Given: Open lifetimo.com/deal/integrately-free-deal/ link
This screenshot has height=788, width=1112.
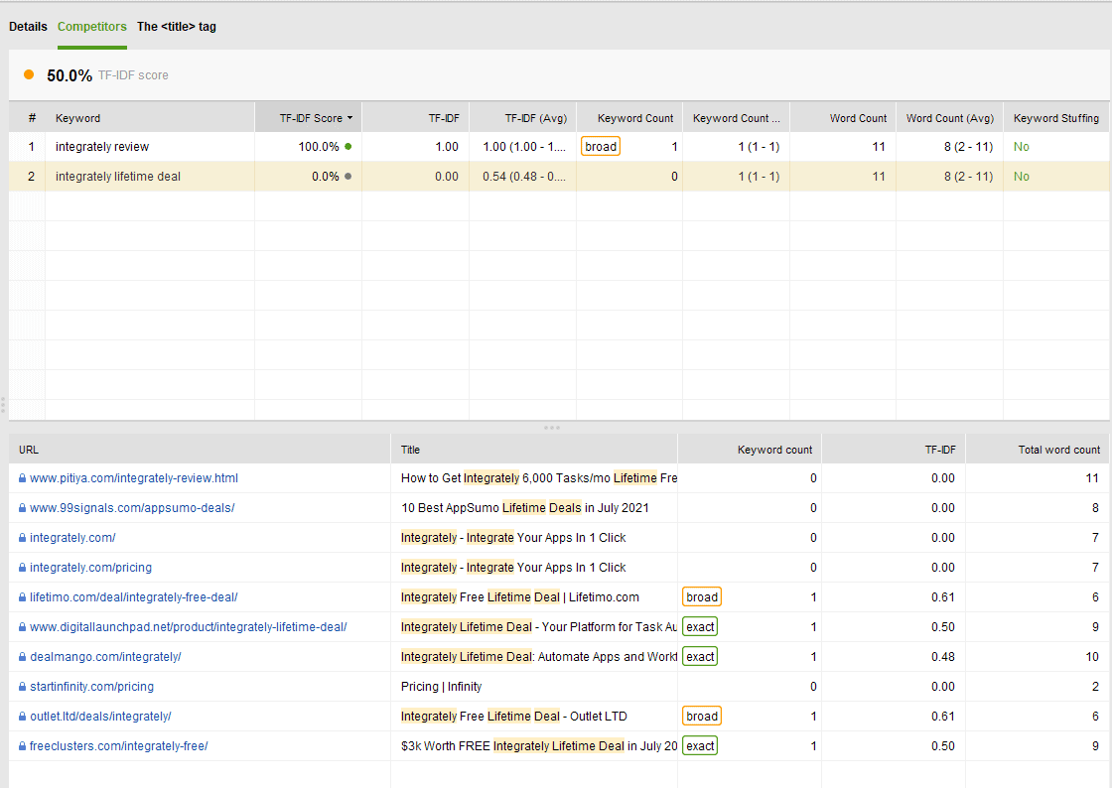Looking at the screenshot, I should (x=133, y=597).
